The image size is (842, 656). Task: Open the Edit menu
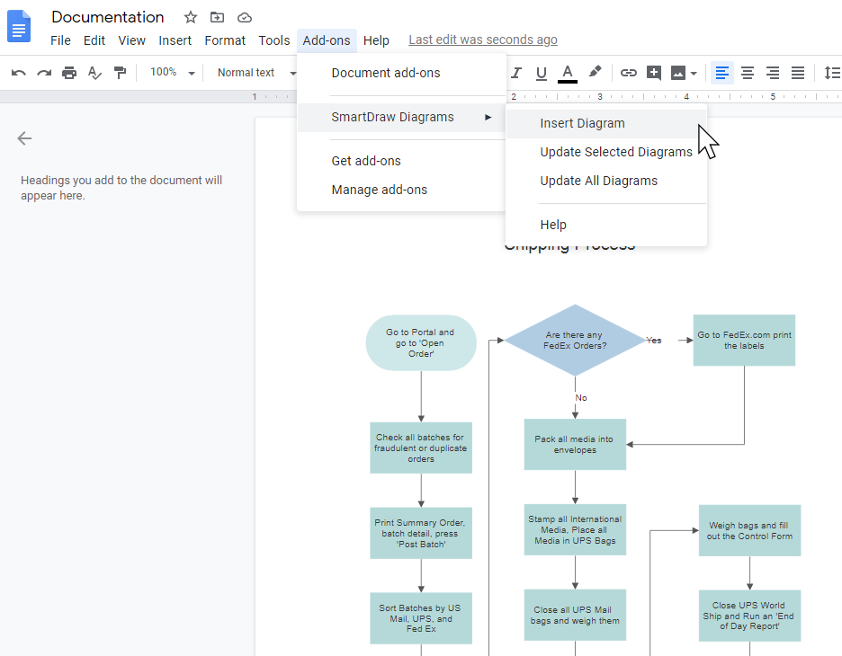[94, 40]
